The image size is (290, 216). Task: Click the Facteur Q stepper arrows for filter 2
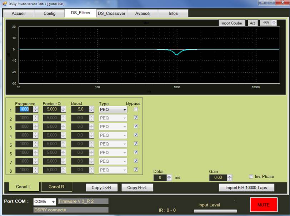pos(63,118)
